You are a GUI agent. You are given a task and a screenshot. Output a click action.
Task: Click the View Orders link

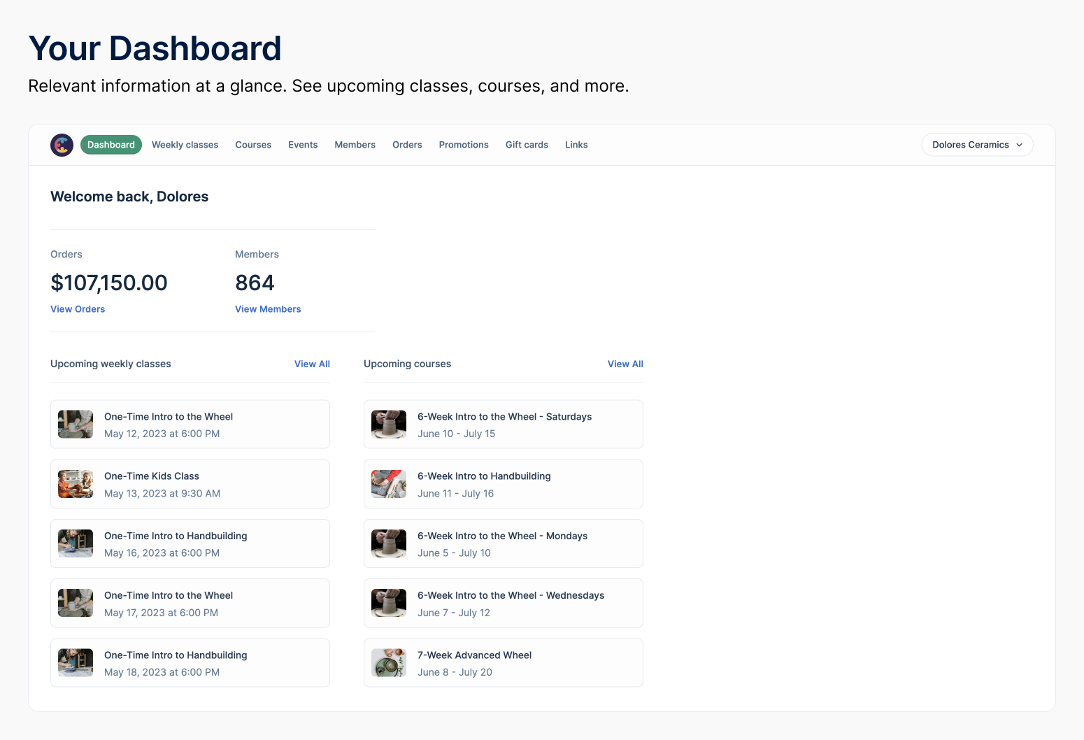(x=78, y=308)
